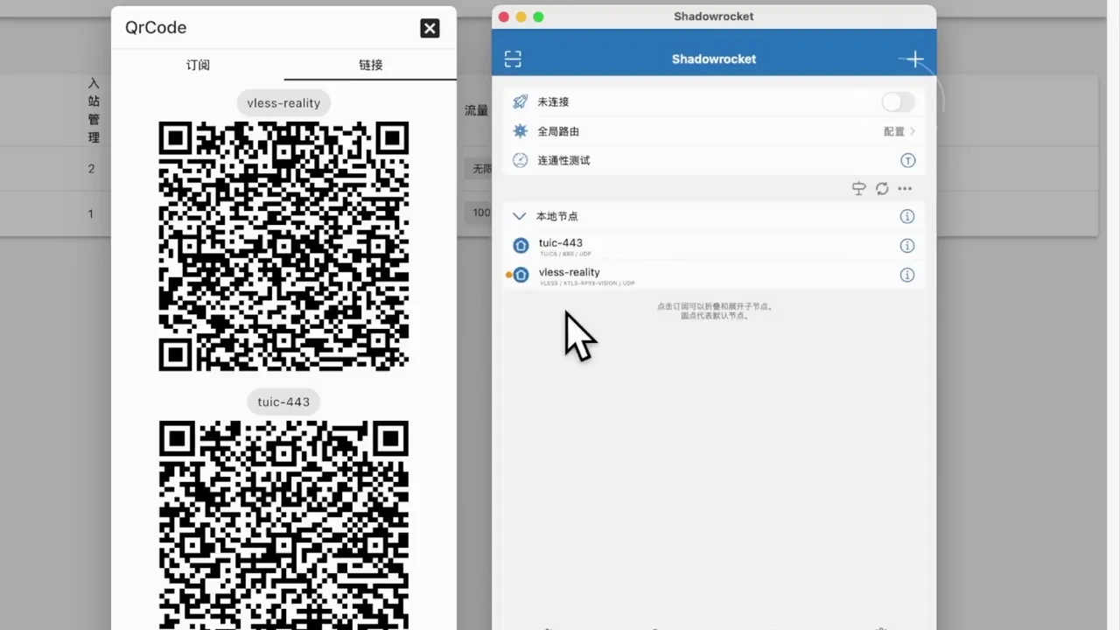Click the vless-reality node shield icon
The width and height of the screenshot is (1120, 630).
[521, 275]
